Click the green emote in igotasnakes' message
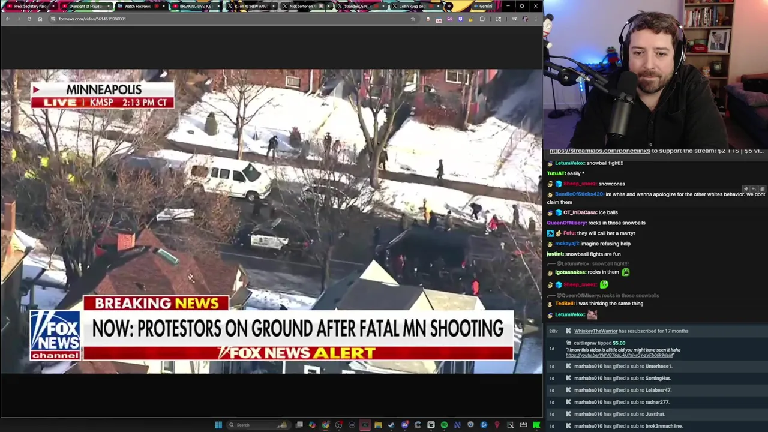The image size is (768, 432). (625, 272)
